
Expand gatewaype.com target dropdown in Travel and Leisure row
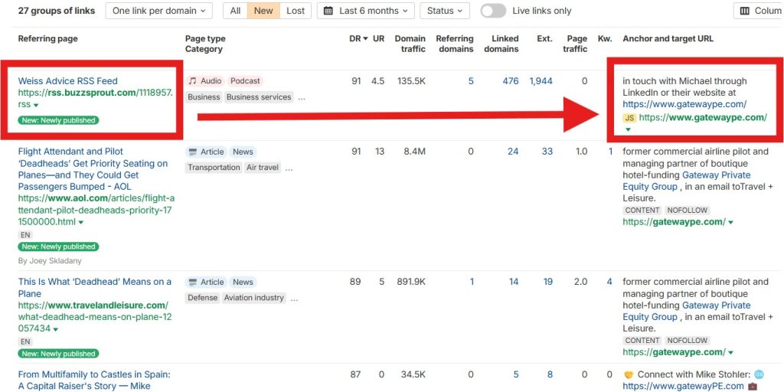(731, 352)
